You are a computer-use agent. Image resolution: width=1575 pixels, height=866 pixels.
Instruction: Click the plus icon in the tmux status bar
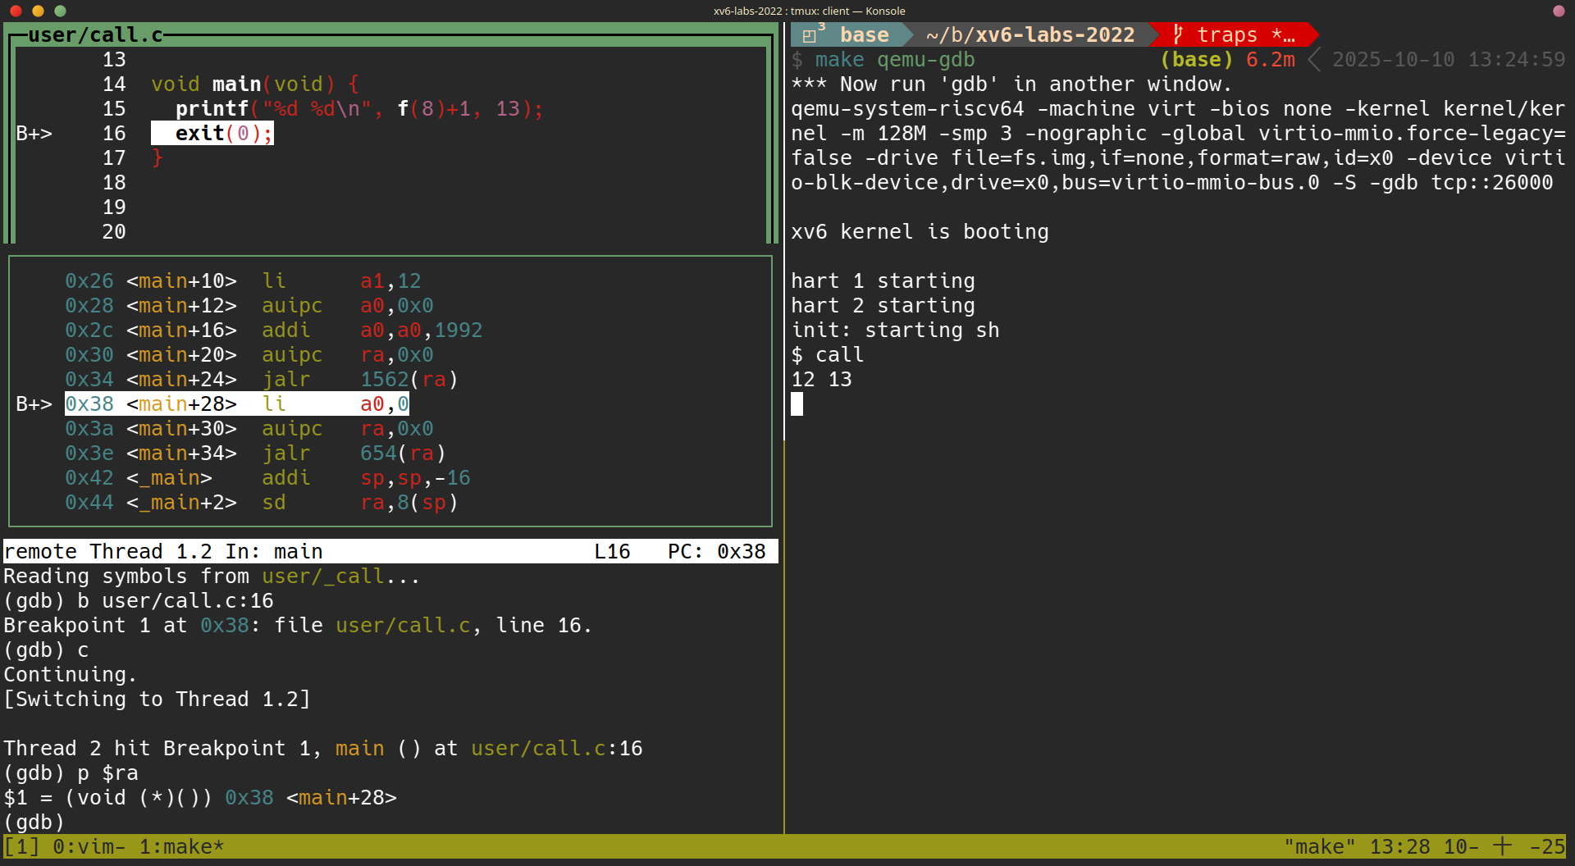pos(1501,845)
